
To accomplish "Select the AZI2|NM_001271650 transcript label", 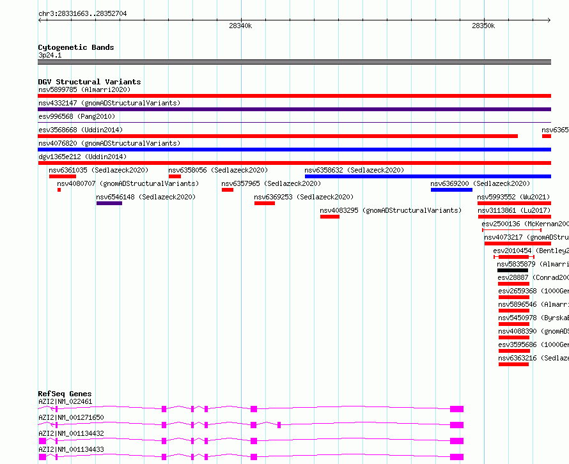I will point(71,417).
